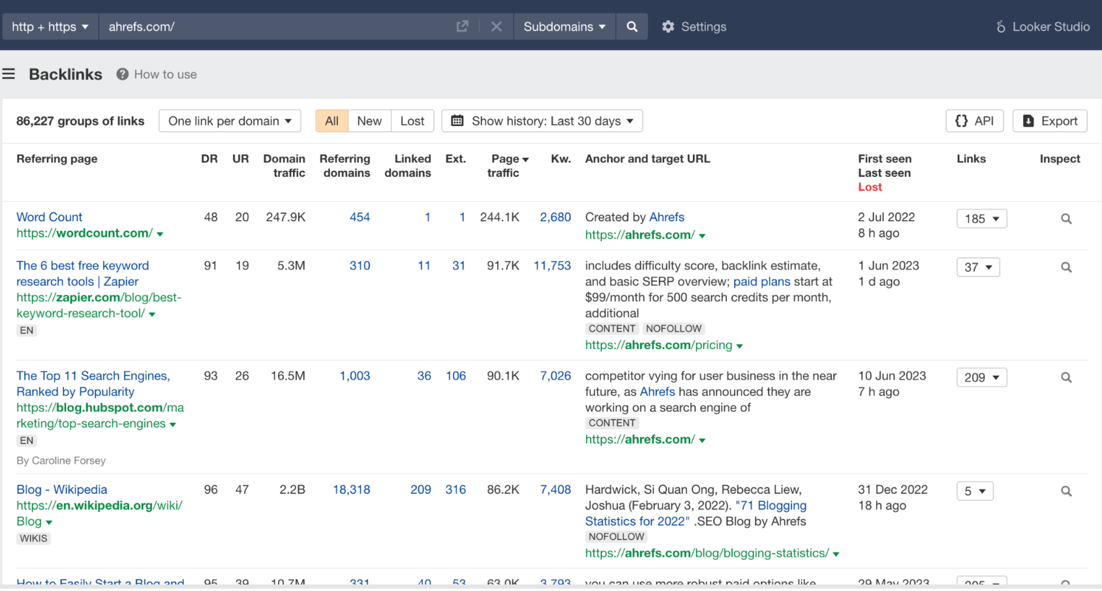Expand ahrefs.com/pricing target URL caret

click(x=739, y=346)
